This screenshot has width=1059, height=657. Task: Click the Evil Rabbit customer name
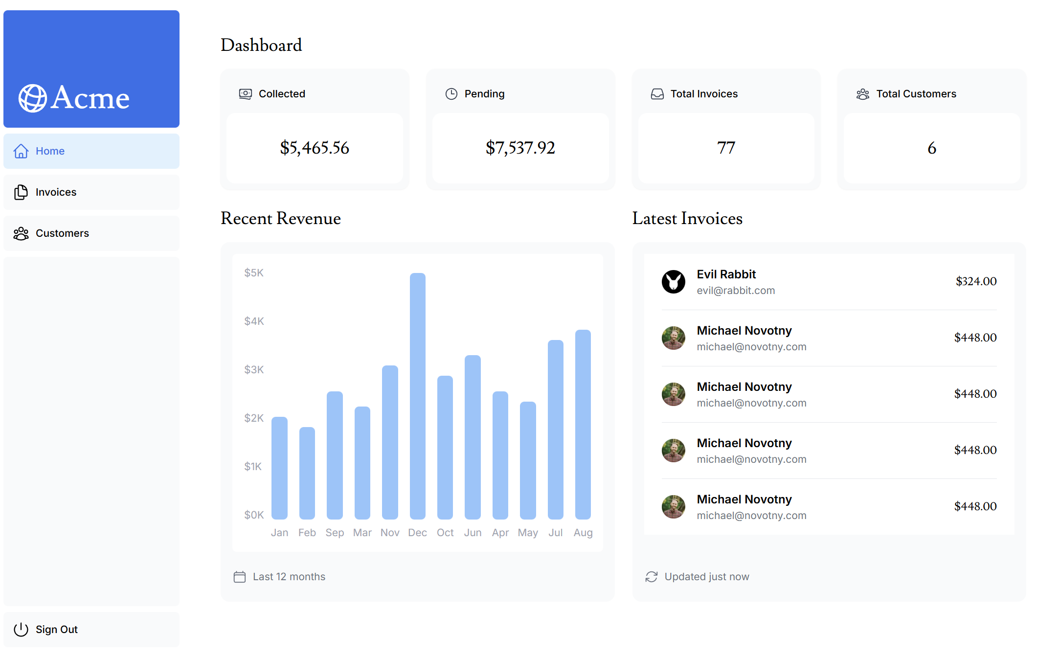pyautogui.click(x=726, y=274)
